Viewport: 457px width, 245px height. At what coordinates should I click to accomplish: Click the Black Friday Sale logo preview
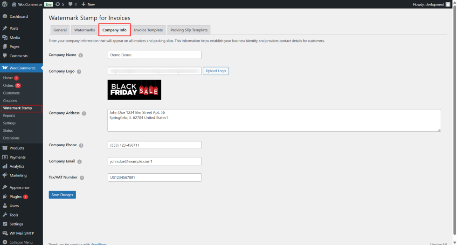pos(134,89)
